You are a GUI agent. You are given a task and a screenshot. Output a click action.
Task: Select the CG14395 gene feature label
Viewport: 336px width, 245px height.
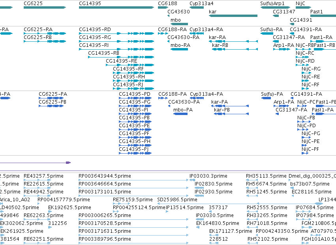[90, 4]
